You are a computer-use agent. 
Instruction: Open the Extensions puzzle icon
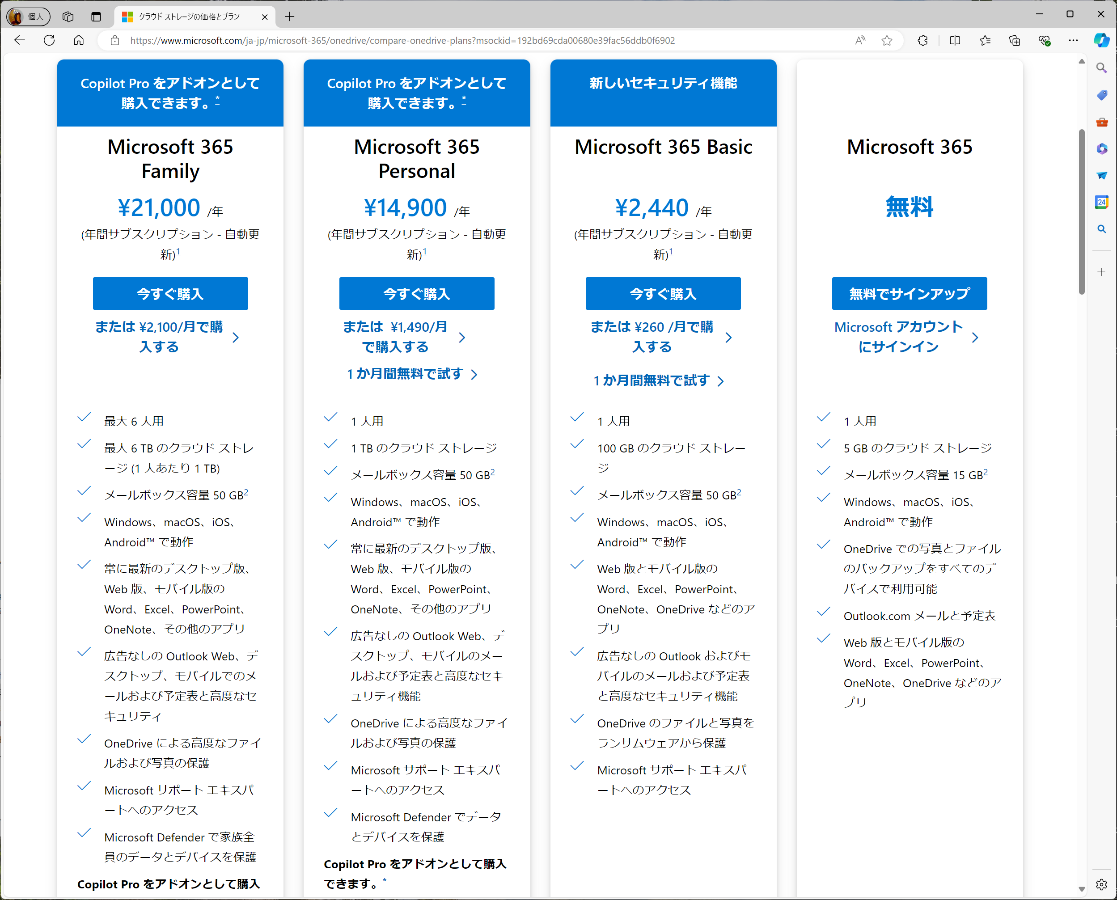923,40
